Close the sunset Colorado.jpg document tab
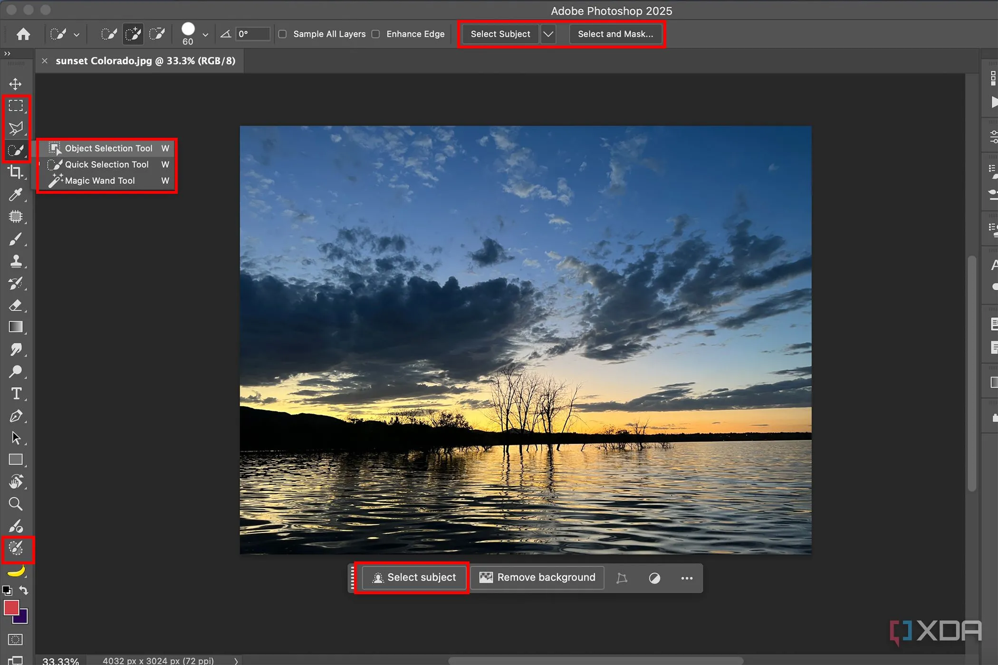 pos(45,61)
